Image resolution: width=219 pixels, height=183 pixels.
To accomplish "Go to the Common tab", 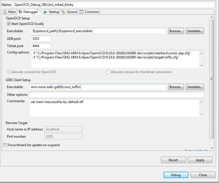I will [89, 12].
